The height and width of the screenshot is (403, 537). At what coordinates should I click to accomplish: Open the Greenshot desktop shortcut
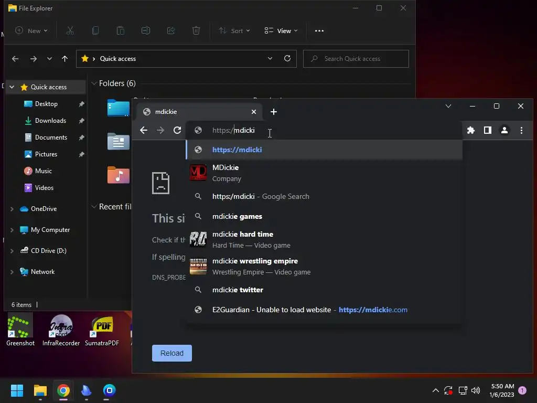point(20,331)
